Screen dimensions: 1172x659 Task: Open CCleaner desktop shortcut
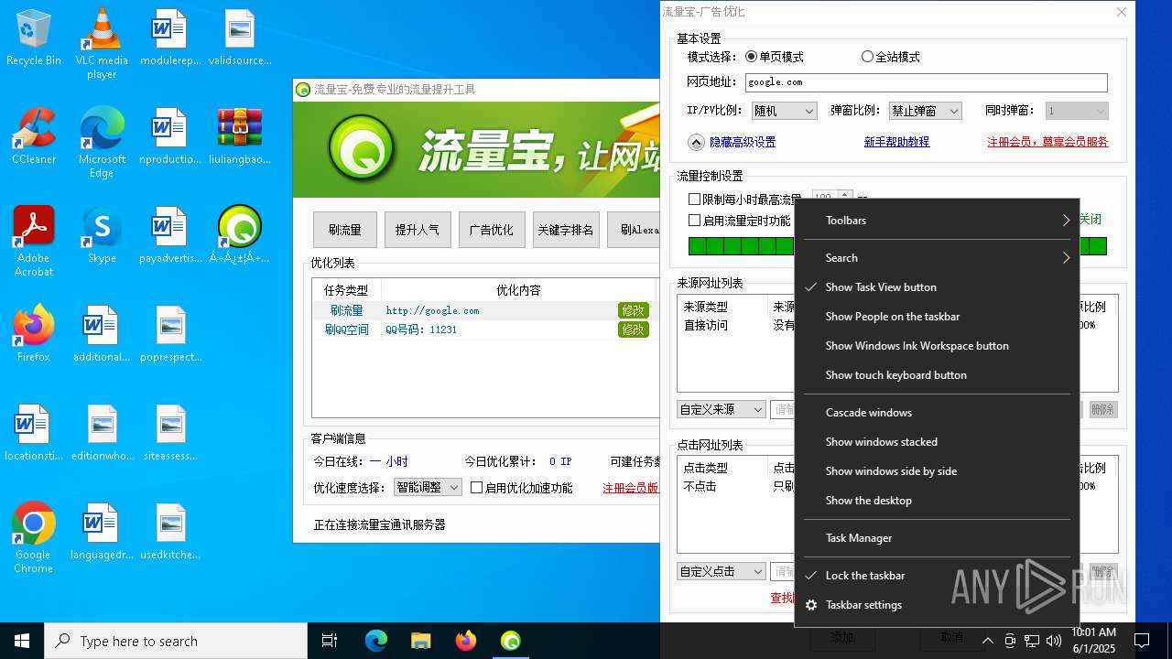[33, 135]
